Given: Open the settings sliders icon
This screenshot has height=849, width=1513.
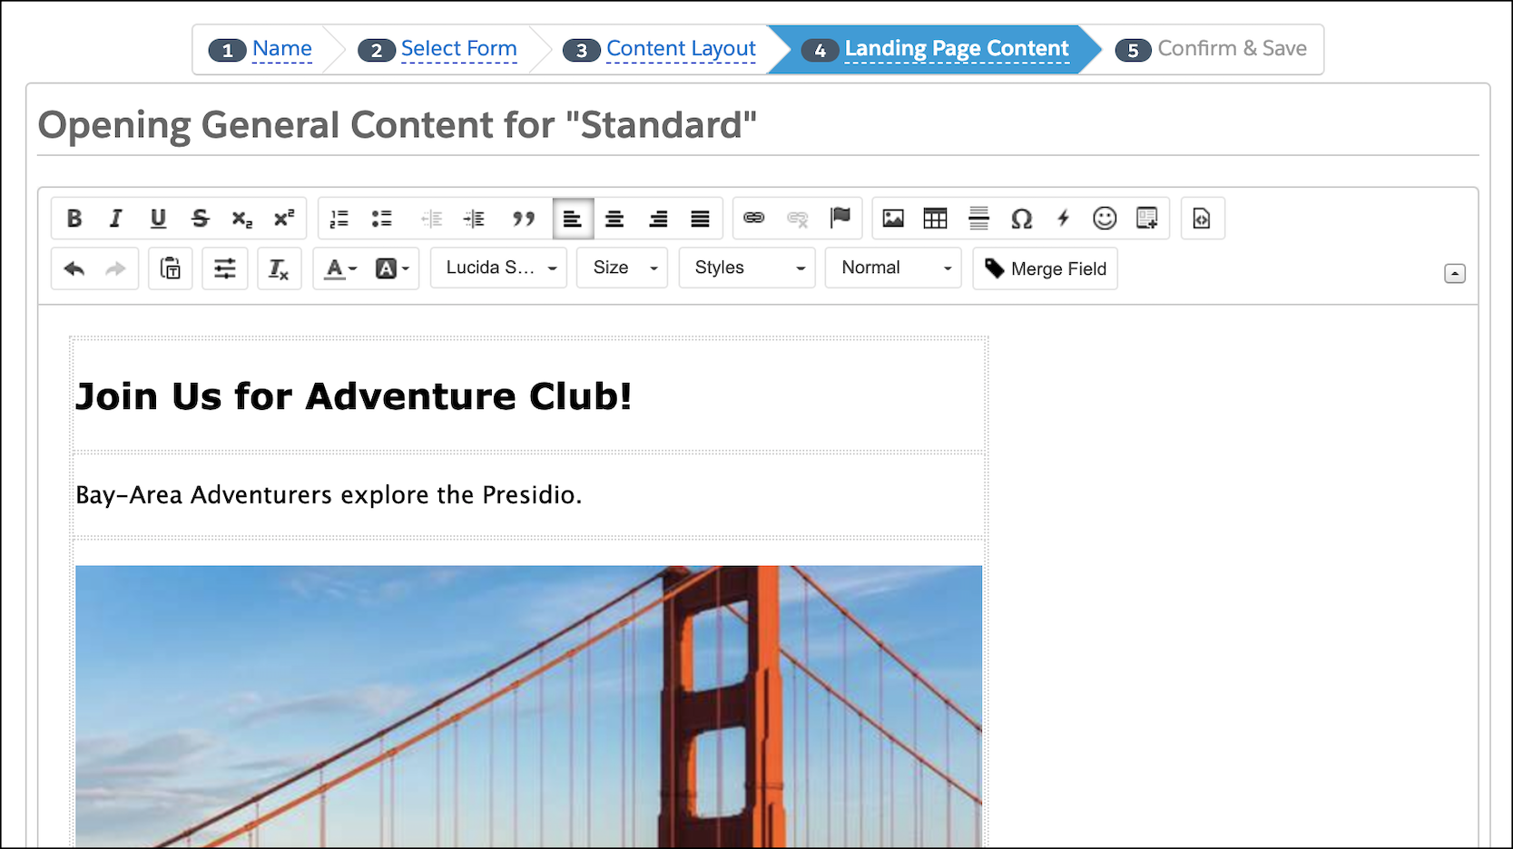Looking at the screenshot, I should click(x=224, y=268).
